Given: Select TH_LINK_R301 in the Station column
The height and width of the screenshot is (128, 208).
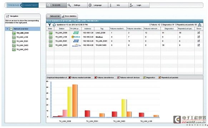Looking at the screenshot, I should pos(61,41).
